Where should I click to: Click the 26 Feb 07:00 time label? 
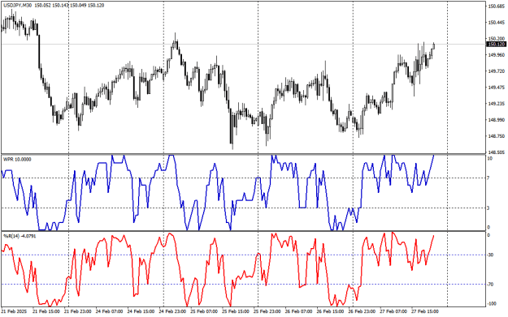299,311
